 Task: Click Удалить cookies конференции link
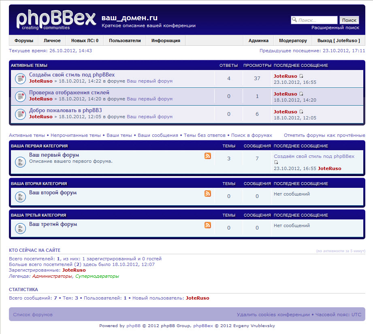273,315
